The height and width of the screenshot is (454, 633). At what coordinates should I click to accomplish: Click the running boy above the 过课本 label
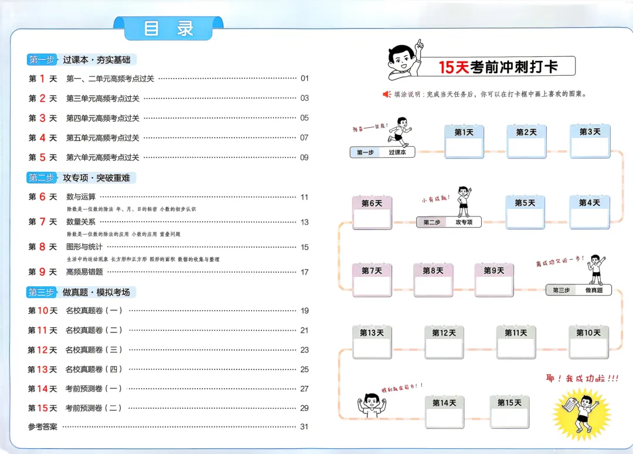click(400, 132)
